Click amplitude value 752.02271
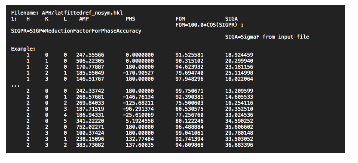Image resolution: width=358 pixels, height=163 pixels. [x=90, y=127]
